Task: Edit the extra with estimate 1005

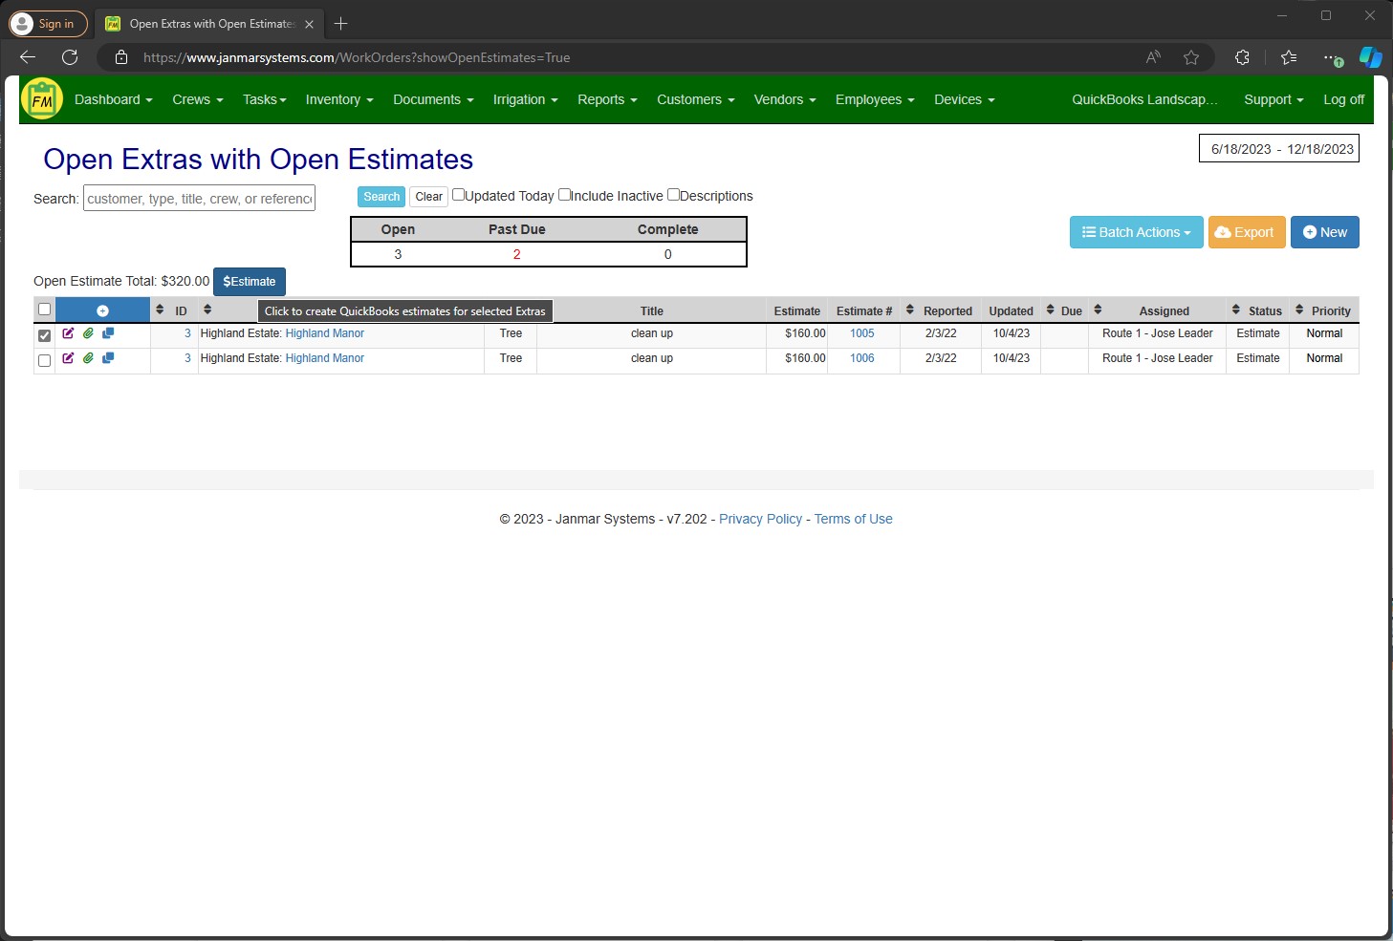Action: click(x=68, y=333)
